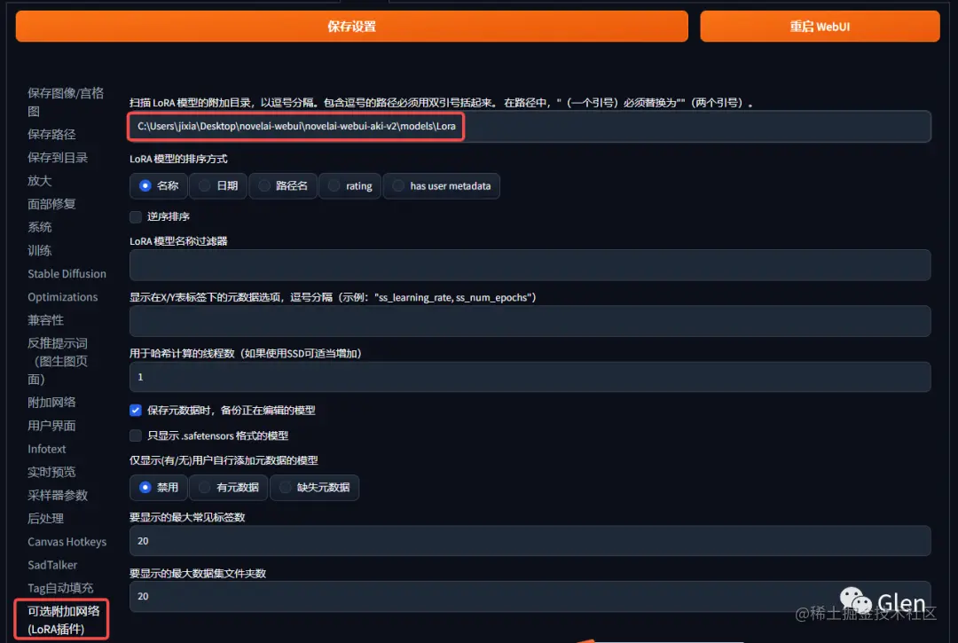This screenshot has height=643, width=958.
Task: Select the rating sort option
Action: click(350, 185)
